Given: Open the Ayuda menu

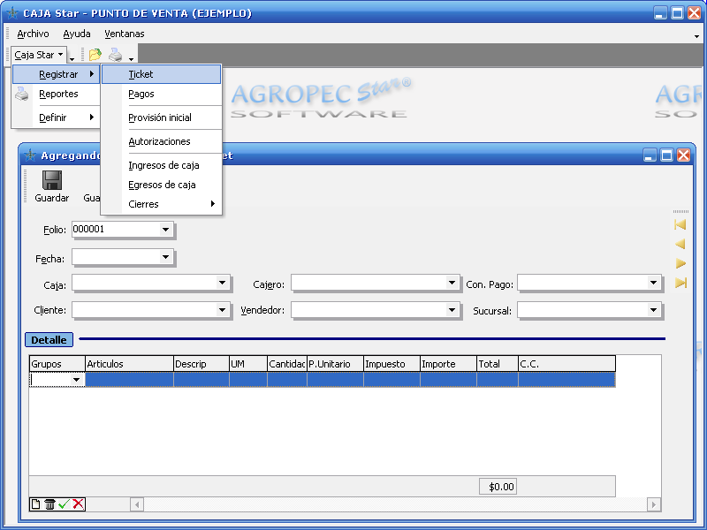Looking at the screenshot, I should (77, 34).
